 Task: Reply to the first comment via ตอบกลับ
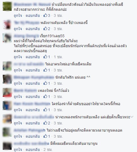click(33, 15)
